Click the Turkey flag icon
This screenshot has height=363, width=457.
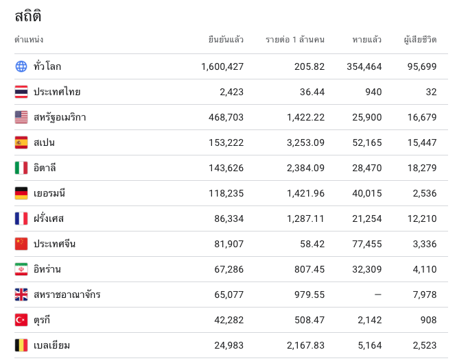pos(21,320)
